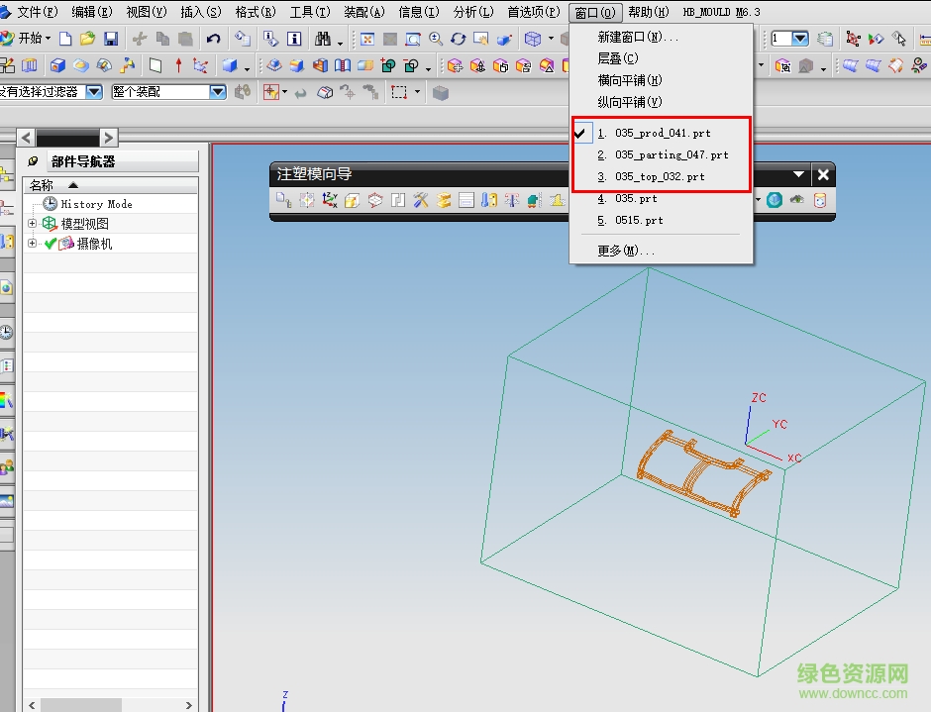Expand the 模型视图 tree node
Screen dimensions: 931x712
tap(33, 224)
